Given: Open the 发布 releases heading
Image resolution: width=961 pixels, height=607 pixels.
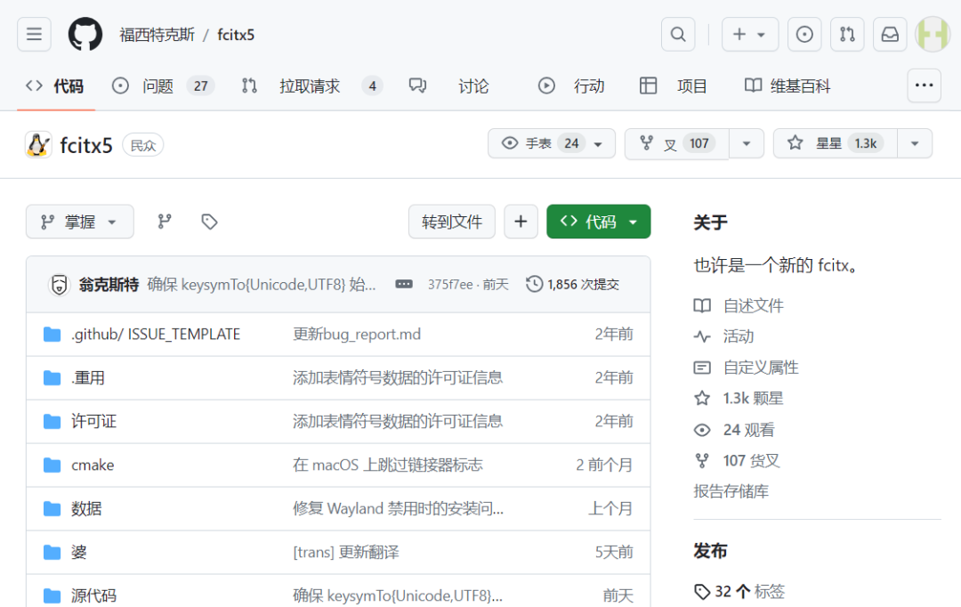Looking at the screenshot, I should click(x=710, y=551).
